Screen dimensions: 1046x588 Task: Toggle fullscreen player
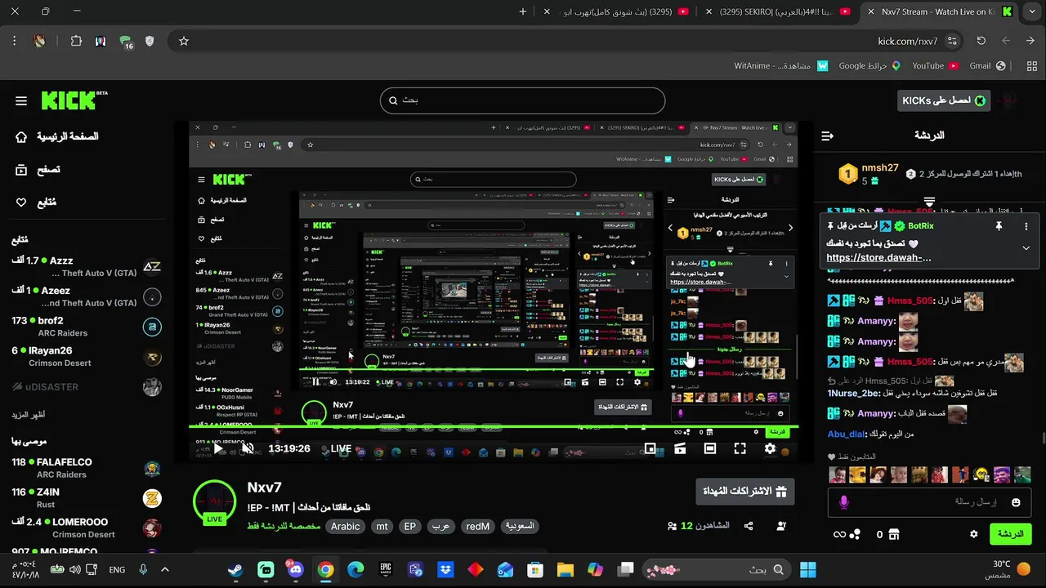[x=740, y=448]
